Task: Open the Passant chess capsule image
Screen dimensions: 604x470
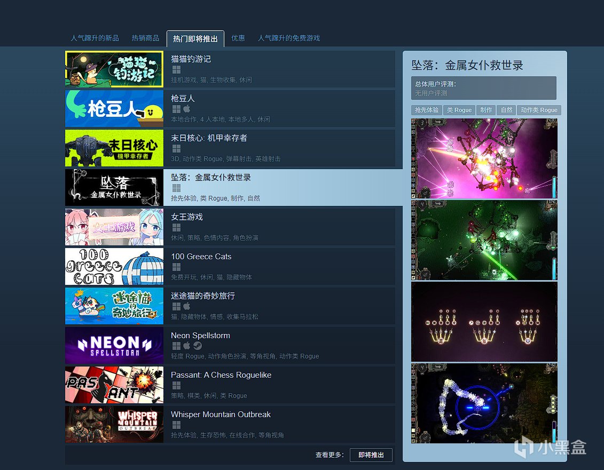Action: click(114, 385)
